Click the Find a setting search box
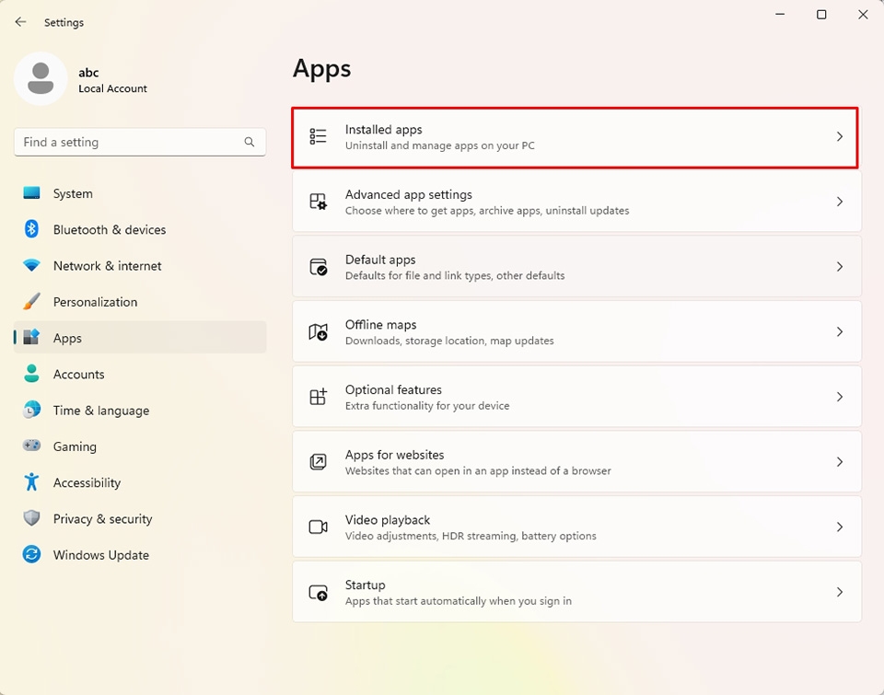The width and height of the screenshot is (884, 695). [140, 142]
